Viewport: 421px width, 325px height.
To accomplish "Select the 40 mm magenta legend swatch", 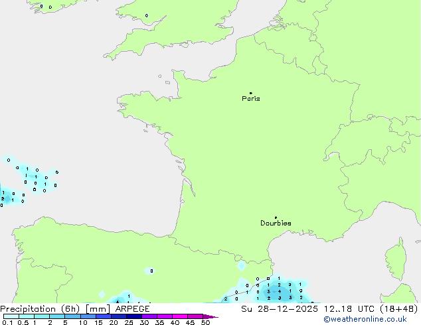I will pyautogui.click(x=180, y=316).
